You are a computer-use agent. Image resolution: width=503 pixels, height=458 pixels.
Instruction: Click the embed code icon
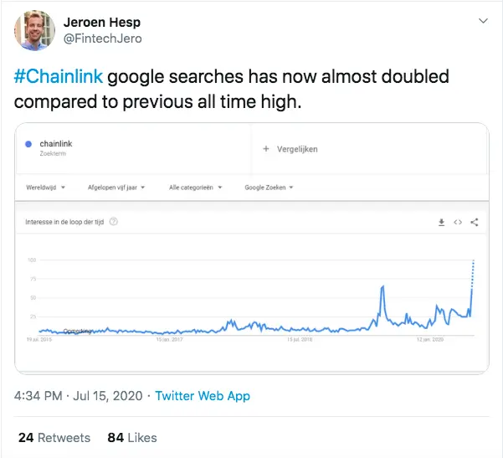[458, 222]
